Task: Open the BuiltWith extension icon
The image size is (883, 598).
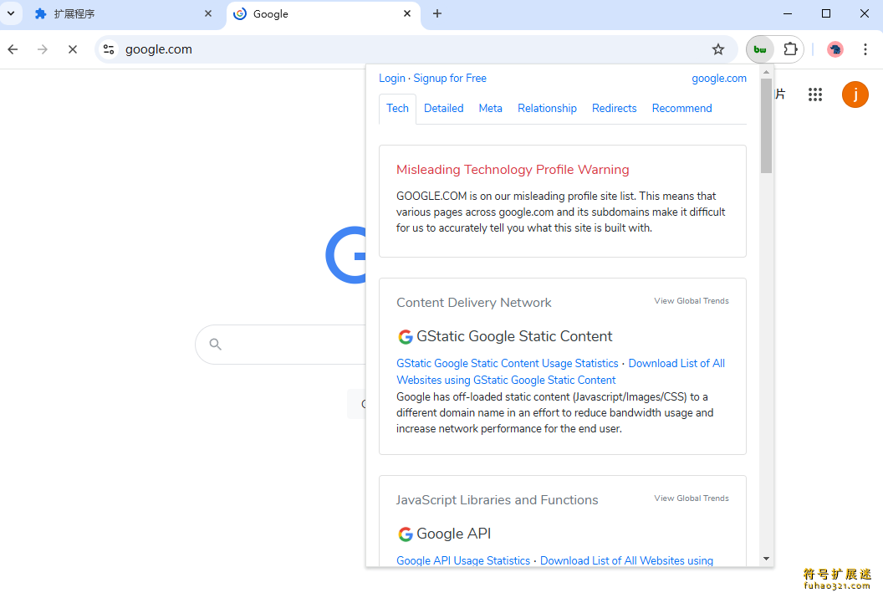Action: pyautogui.click(x=760, y=49)
